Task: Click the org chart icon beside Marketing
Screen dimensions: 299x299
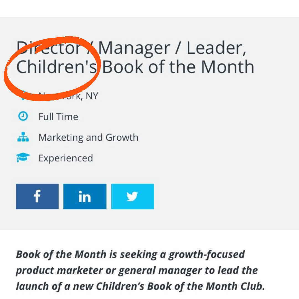Action: (x=23, y=137)
